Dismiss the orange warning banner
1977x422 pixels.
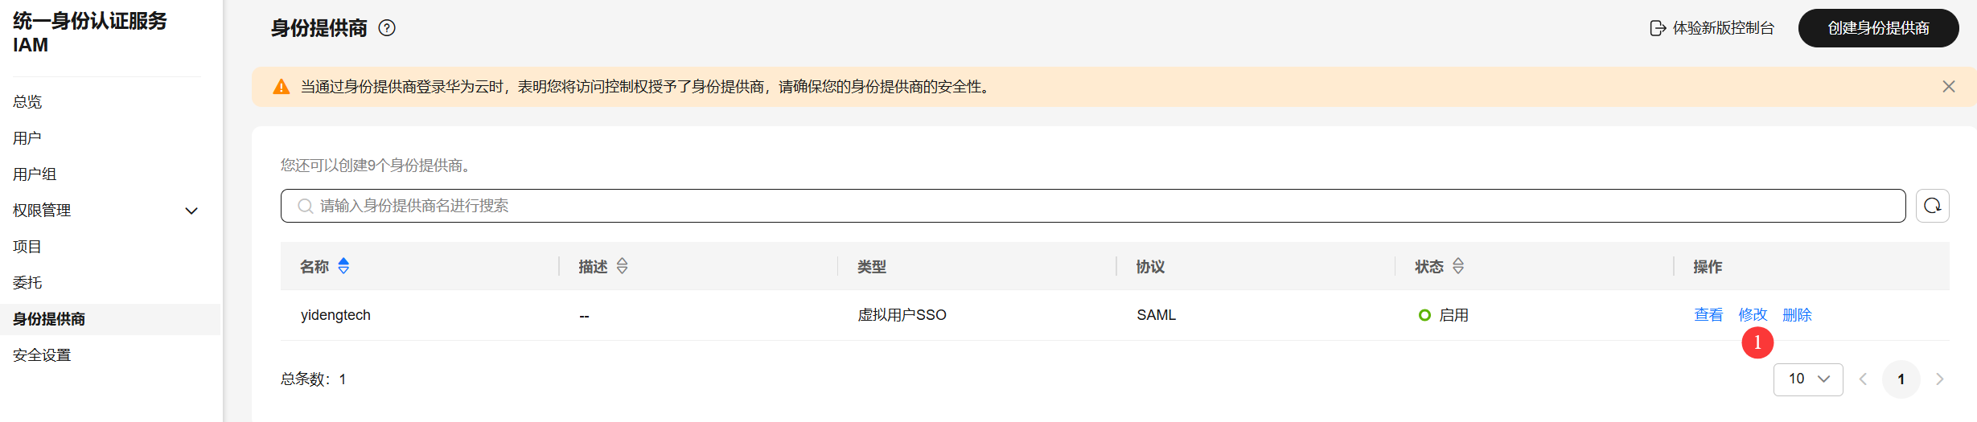coord(1948,87)
